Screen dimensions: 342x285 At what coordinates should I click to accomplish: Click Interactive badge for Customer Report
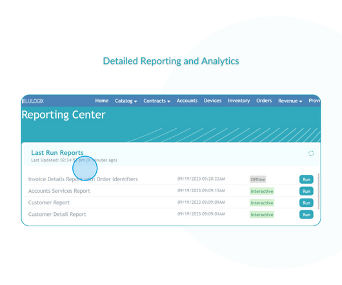262,203
